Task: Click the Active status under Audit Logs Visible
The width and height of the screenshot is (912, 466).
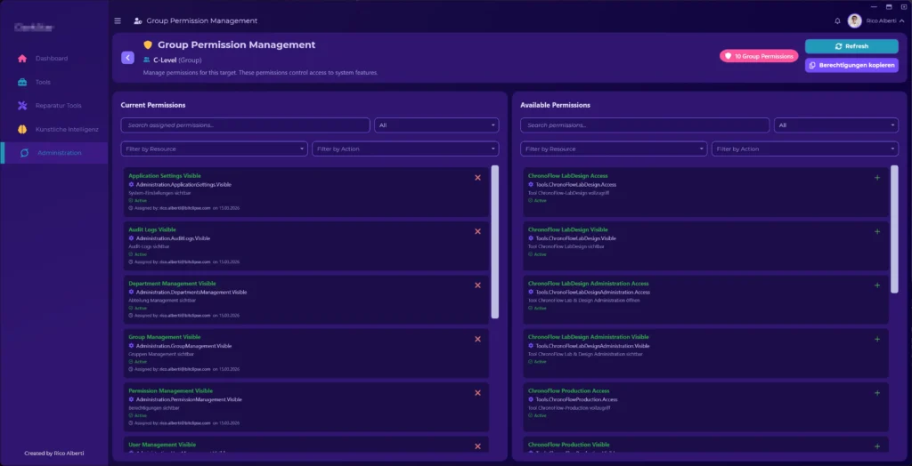Action: tap(138, 254)
